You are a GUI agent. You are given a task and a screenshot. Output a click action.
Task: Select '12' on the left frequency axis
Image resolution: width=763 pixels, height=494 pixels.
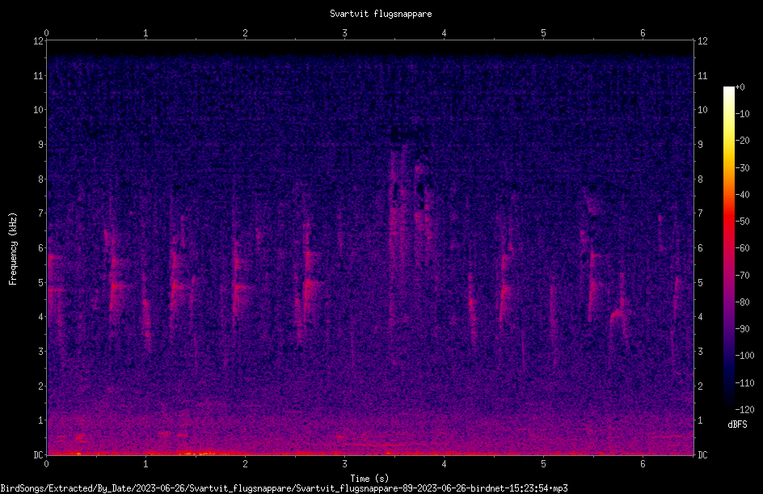(x=39, y=41)
